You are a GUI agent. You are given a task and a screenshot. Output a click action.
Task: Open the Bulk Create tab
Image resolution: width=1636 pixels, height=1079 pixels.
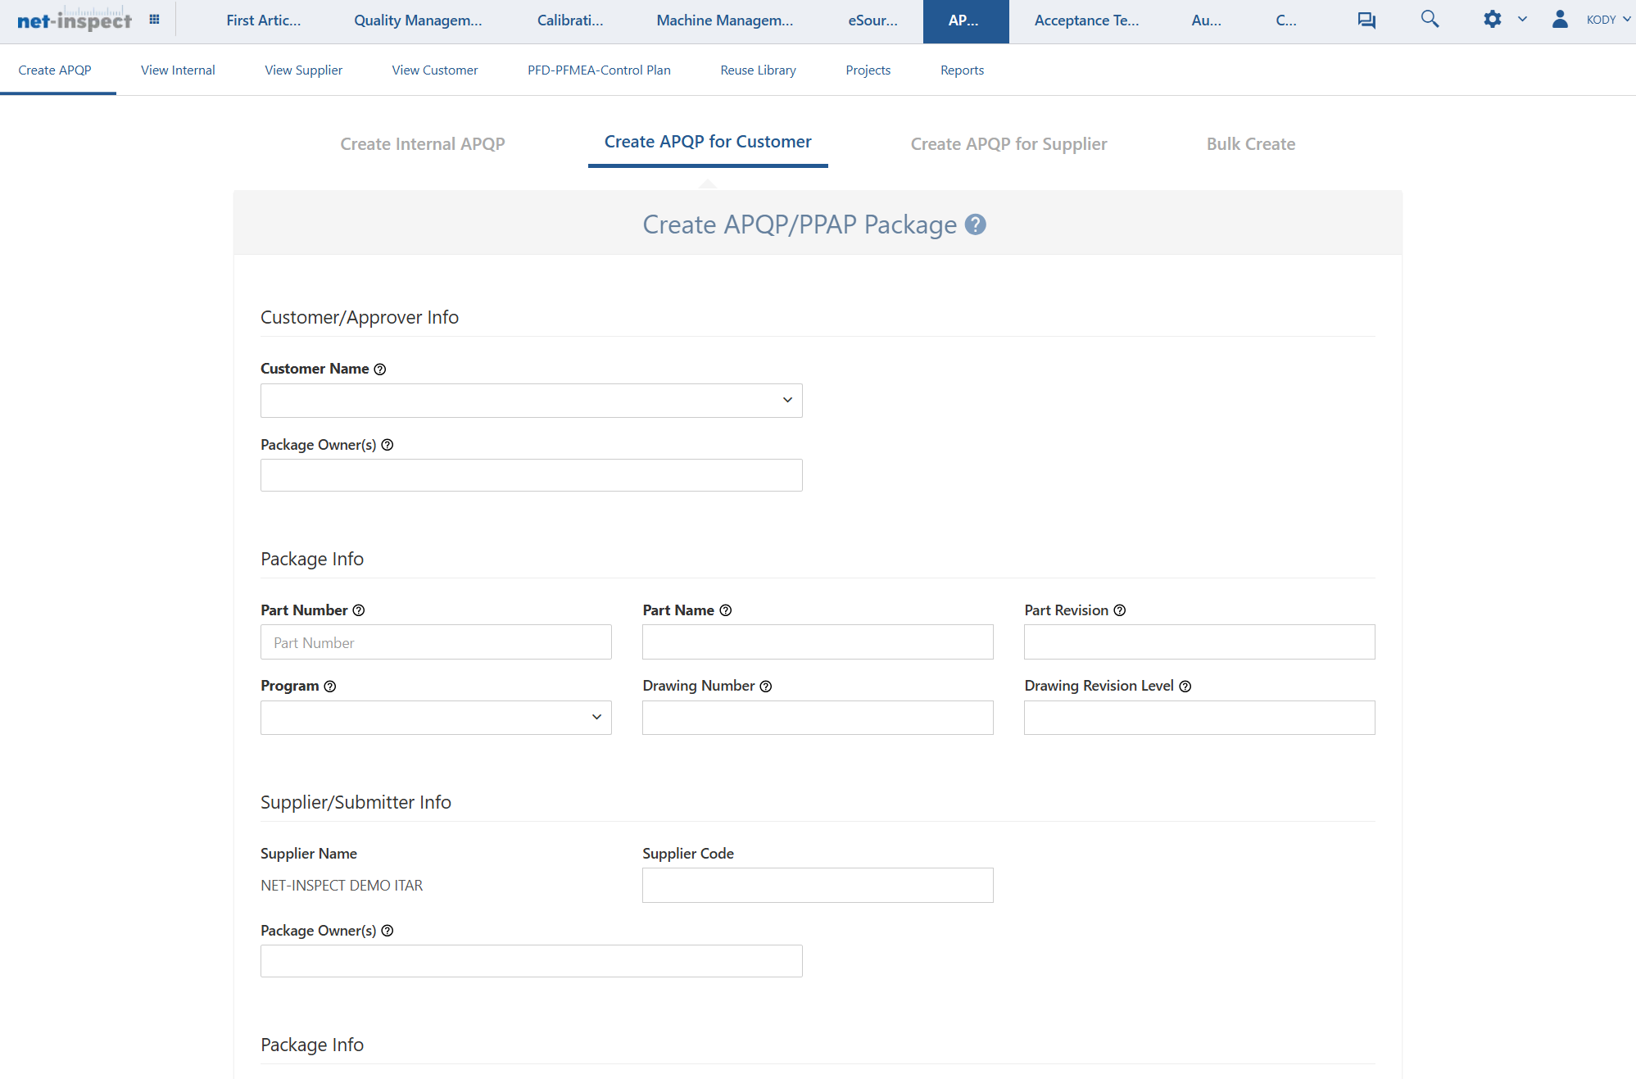click(x=1250, y=144)
